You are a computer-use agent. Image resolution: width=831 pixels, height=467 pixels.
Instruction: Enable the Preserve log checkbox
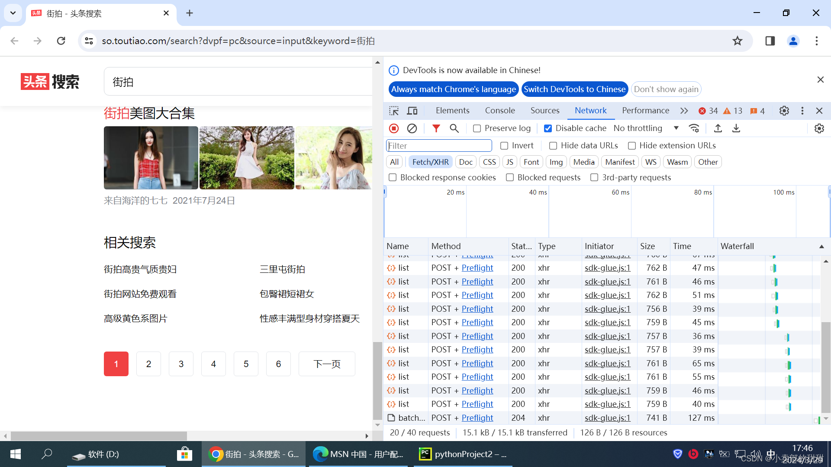click(477, 128)
